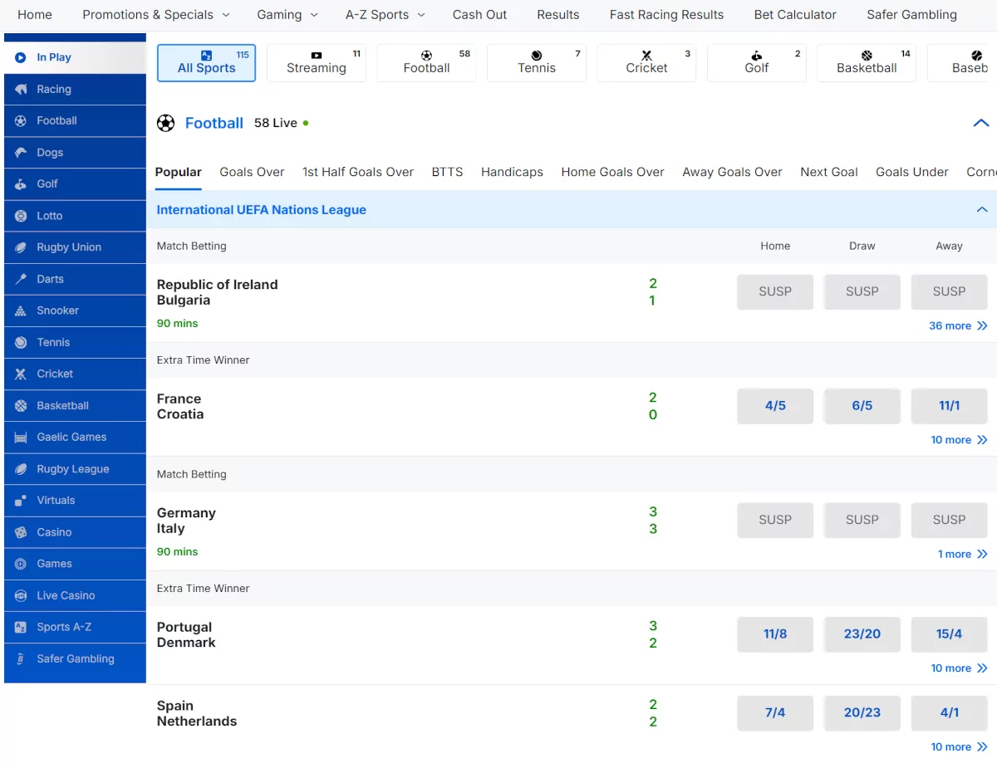997x763 pixels.
Task: Select the Darts sidebar icon
Action: pos(21,279)
